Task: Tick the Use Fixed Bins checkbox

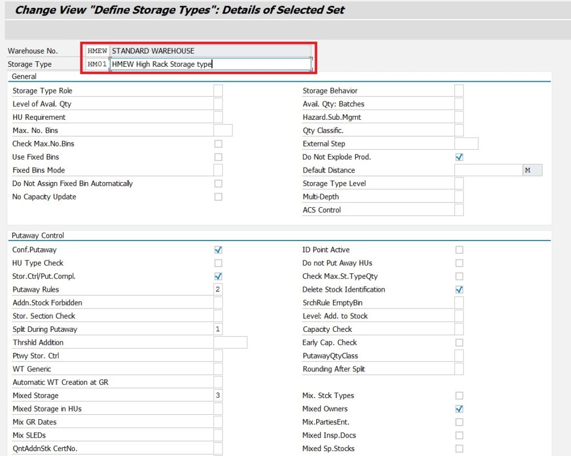Action: click(218, 157)
